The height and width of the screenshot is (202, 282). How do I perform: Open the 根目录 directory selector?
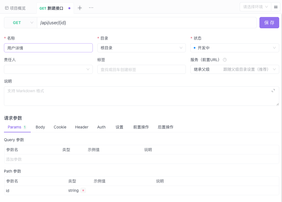pyautogui.click(x=141, y=48)
